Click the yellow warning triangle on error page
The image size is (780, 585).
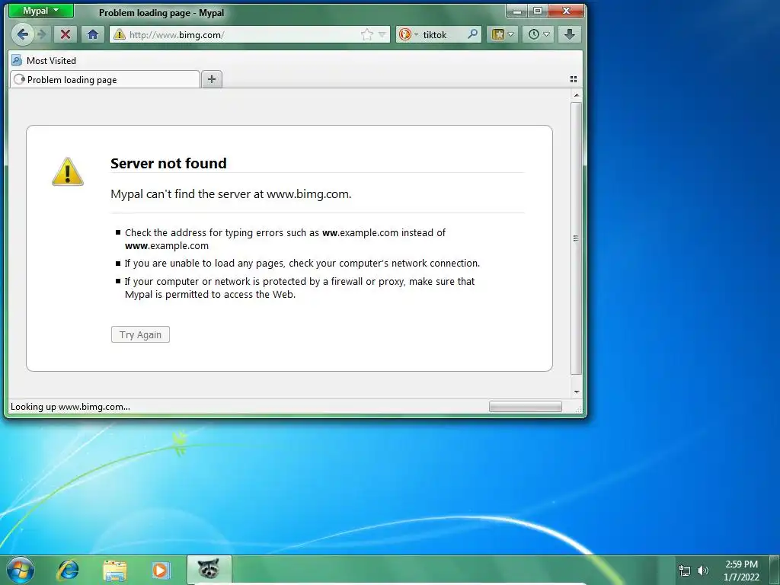(x=68, y=171)
